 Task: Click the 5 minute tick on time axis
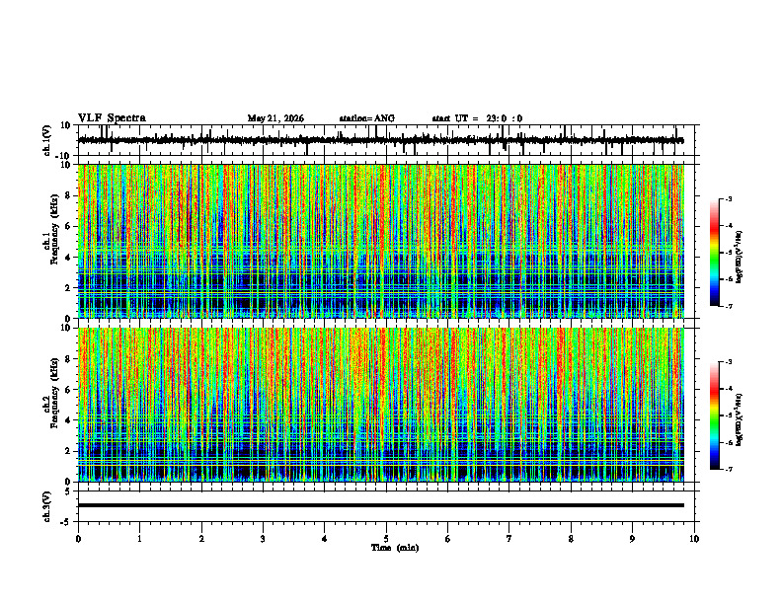click(386, 539)
